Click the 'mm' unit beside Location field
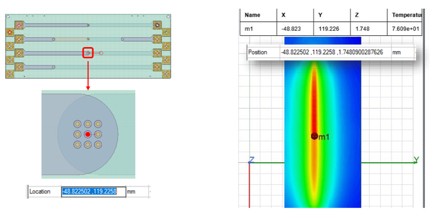 tap(131, 192)
